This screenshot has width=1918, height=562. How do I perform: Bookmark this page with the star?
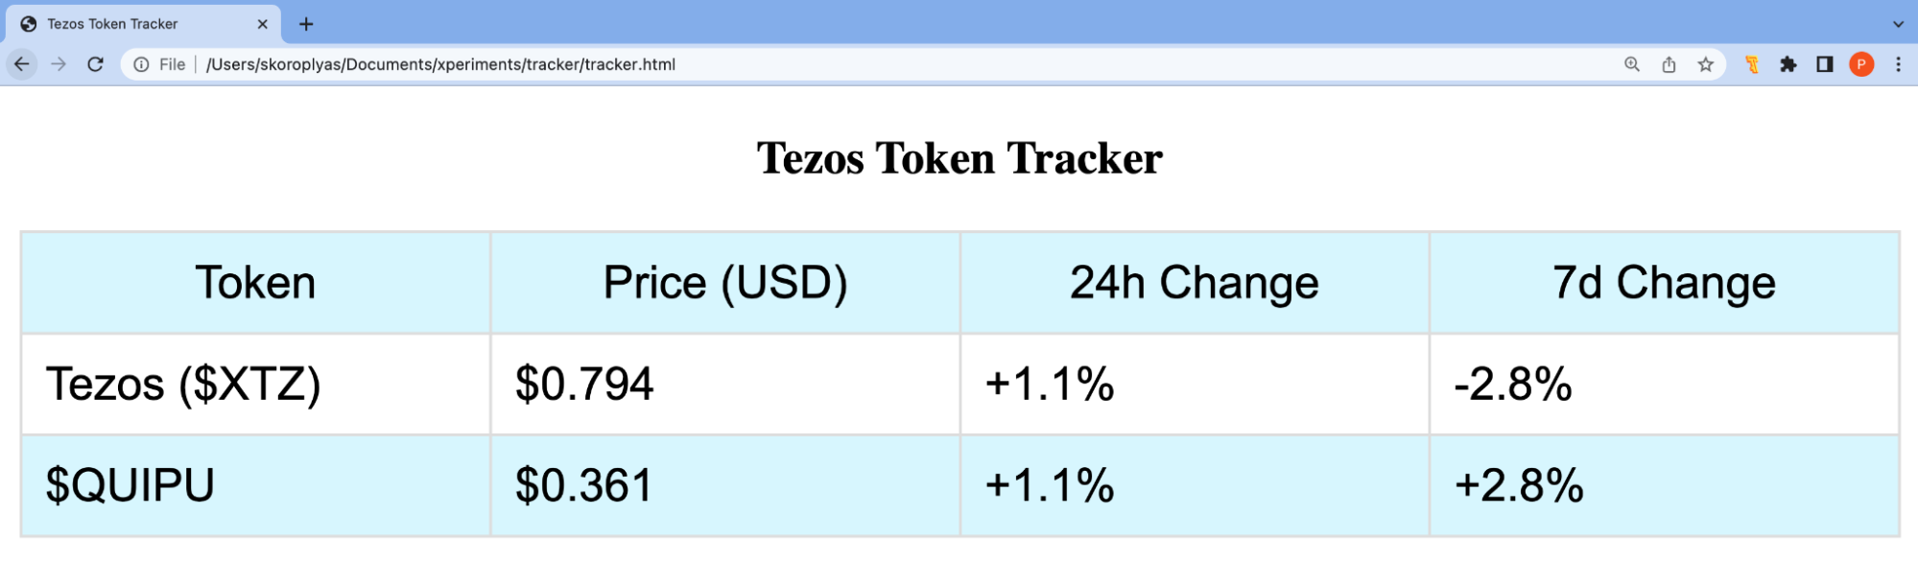[x=1705, y=64]
